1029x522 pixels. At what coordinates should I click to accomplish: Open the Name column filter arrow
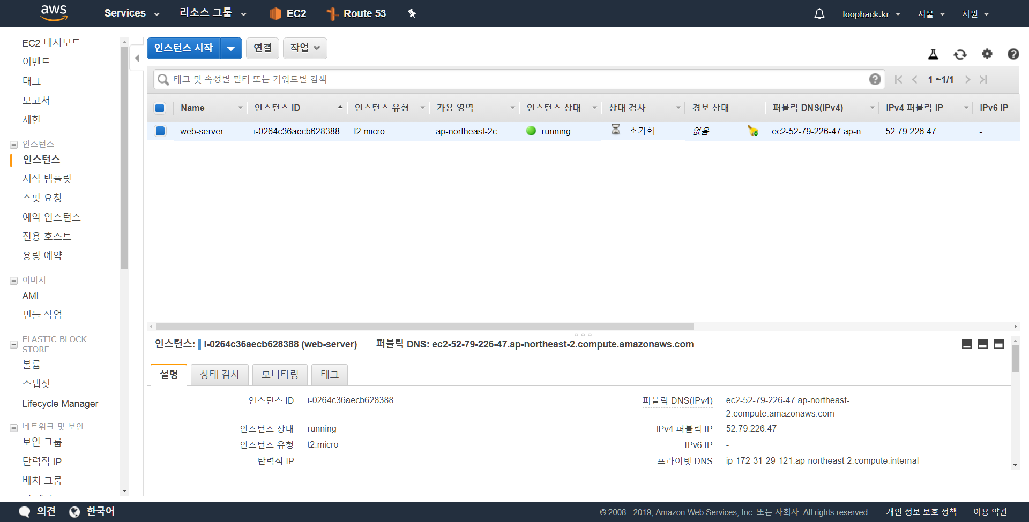click(240, 108)
